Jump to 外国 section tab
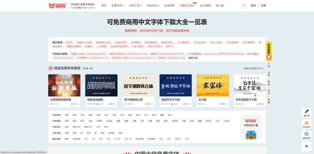 269,101
